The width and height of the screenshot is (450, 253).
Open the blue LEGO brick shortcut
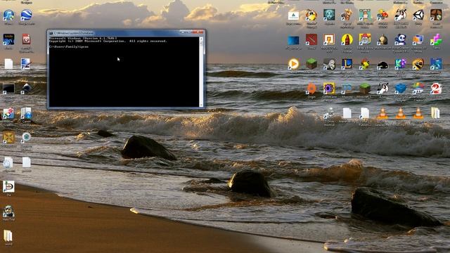(x=400, y=89)
